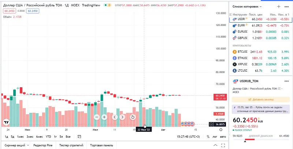This screenshot has height=149, width=293.
Task: Open 'Тестер стратегий' tab
Action: pos(71,145)
